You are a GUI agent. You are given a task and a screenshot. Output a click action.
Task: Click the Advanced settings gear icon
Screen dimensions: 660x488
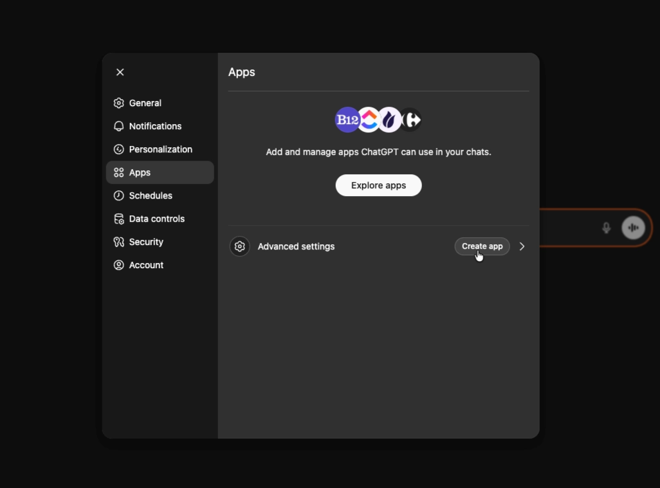[x=239, y=246]
